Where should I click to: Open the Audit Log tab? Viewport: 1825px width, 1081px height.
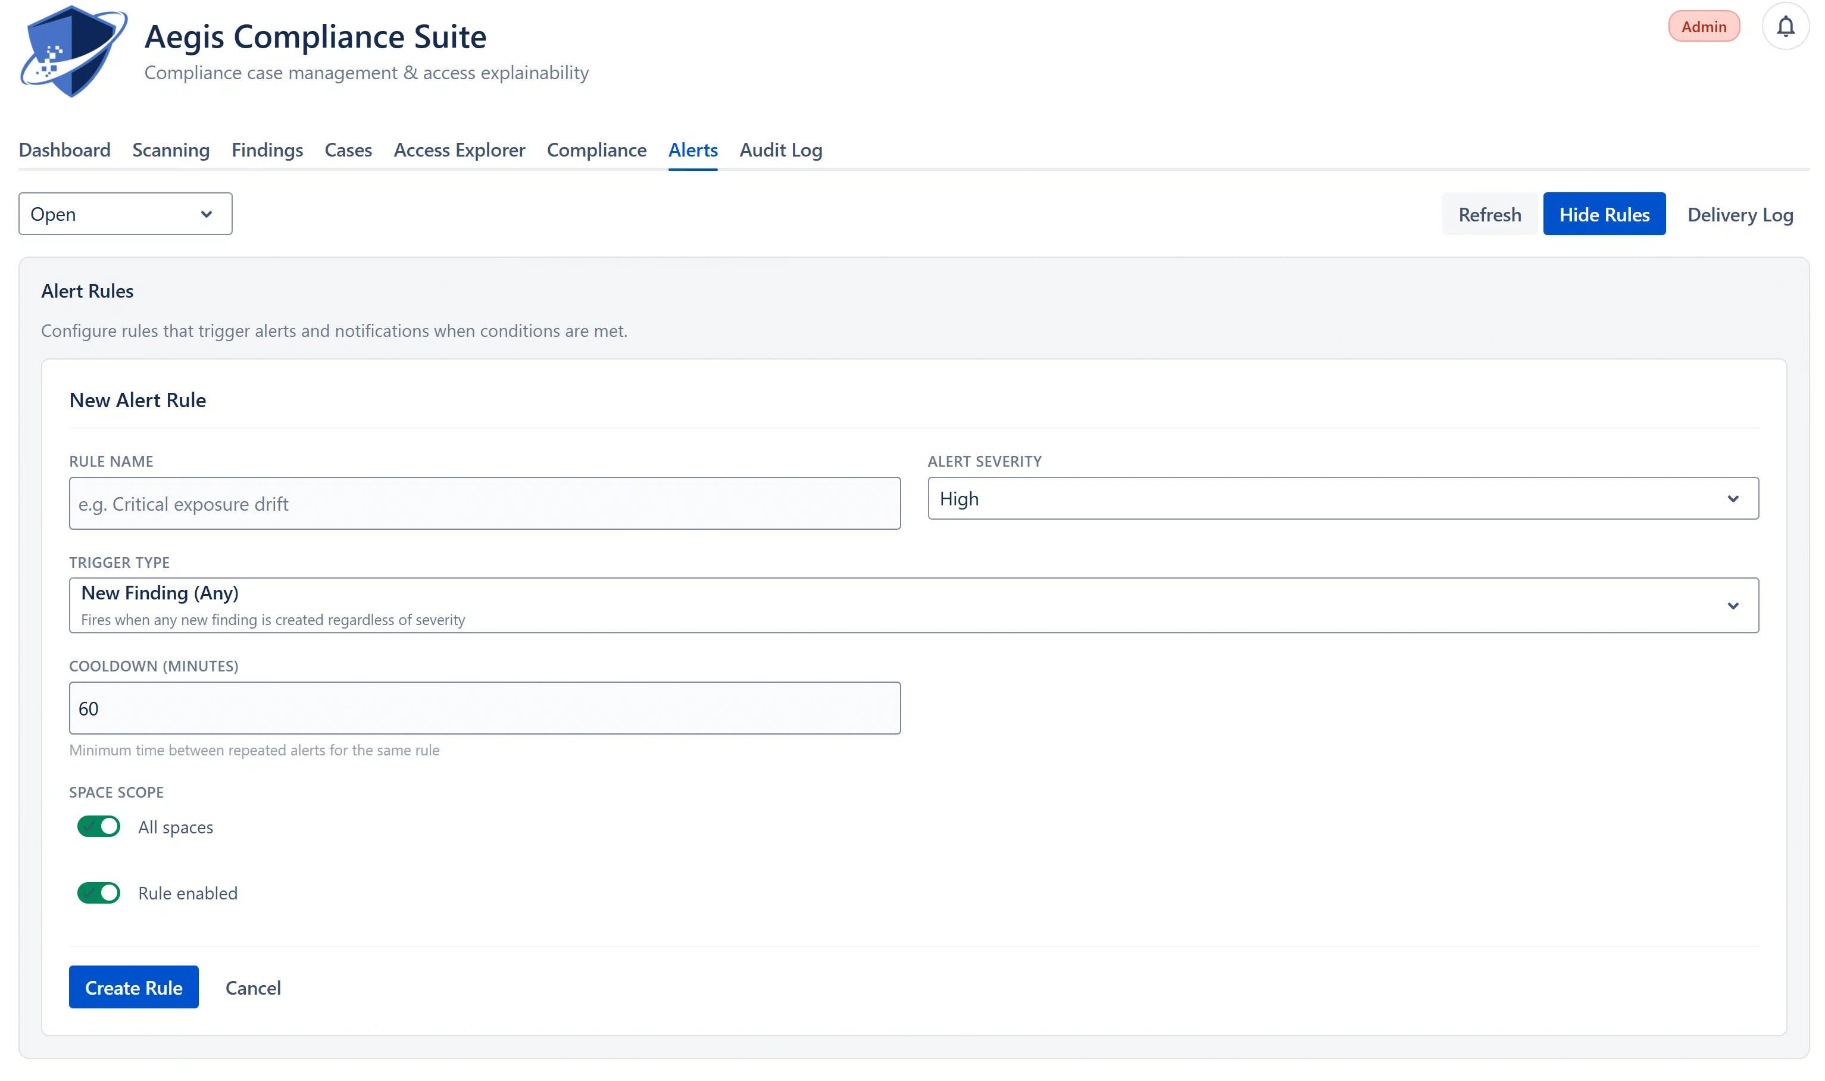[x=781, y=150]
